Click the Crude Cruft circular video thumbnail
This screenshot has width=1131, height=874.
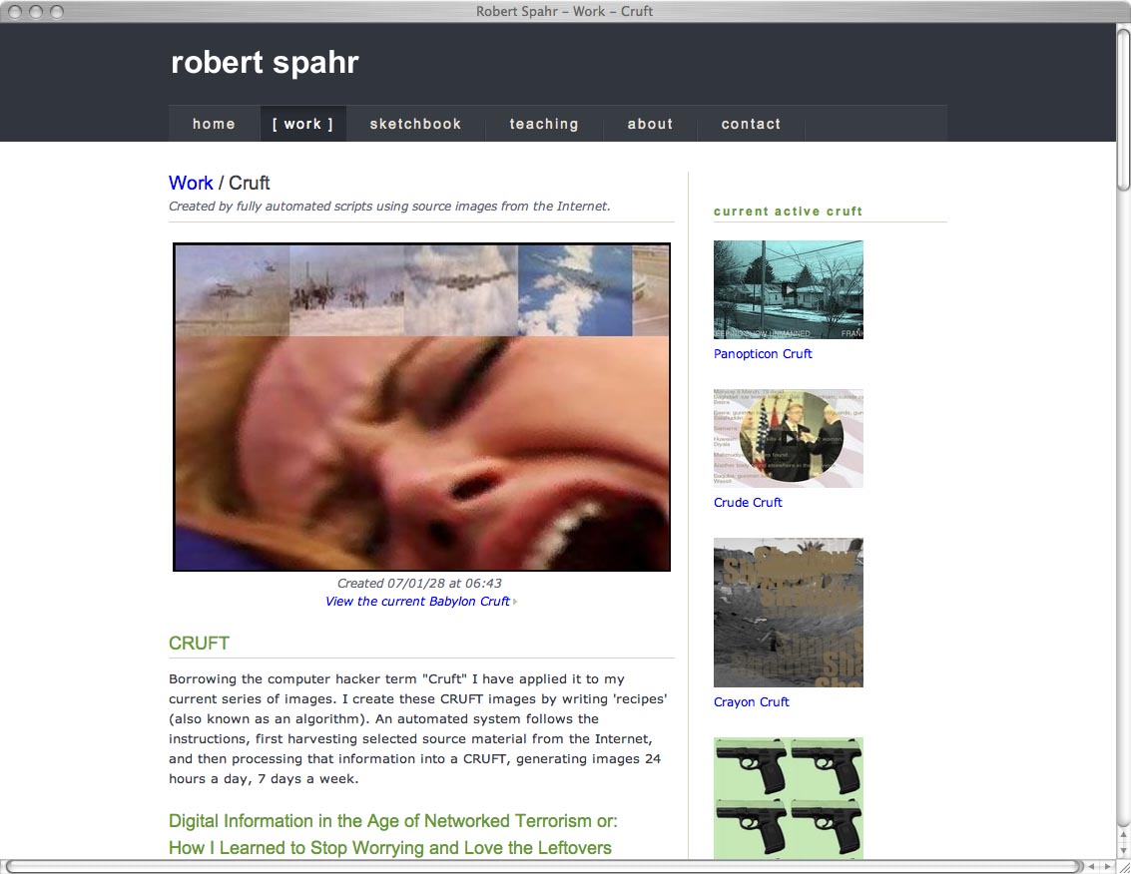click(789, 438)
